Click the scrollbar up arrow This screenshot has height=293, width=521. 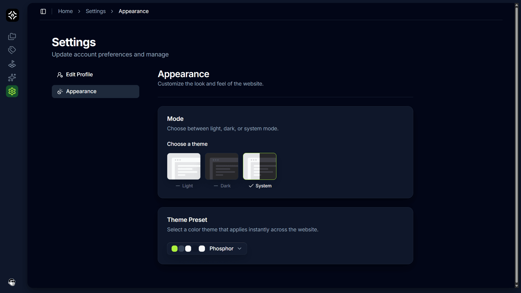(517, 5)
